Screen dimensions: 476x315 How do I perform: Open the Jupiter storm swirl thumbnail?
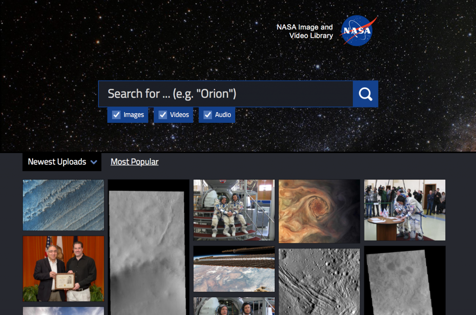point(319,211)
